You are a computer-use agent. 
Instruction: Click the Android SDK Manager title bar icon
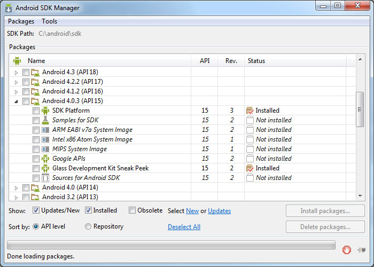[x=9, y=8]
